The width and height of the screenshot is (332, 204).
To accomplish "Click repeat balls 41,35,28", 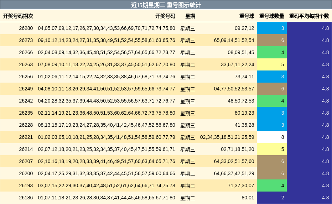I will [x=244, y=125].
